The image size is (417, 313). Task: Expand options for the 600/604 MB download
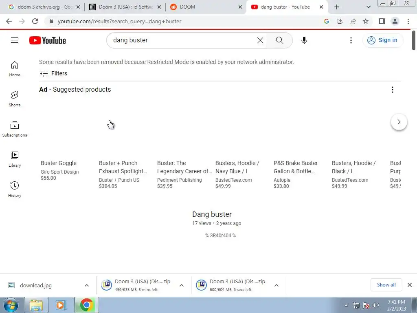[277, 285]
